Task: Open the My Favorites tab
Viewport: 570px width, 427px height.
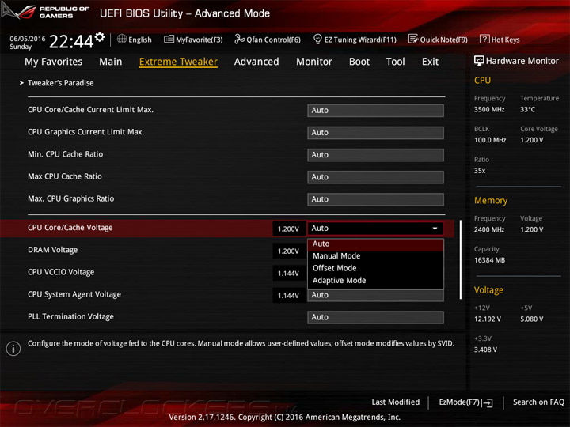Action: coord(54,62)
